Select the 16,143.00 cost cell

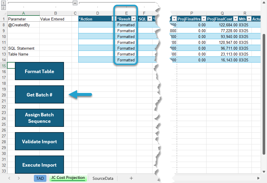click(222, 60)
